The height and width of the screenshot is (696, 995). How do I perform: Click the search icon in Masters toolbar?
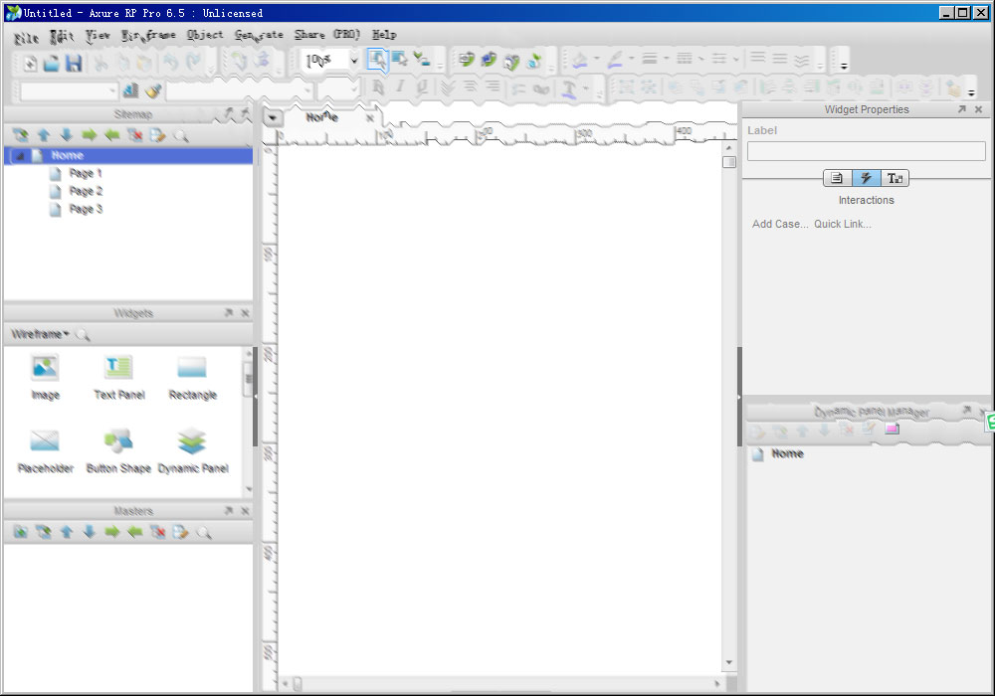coord(204,532)
